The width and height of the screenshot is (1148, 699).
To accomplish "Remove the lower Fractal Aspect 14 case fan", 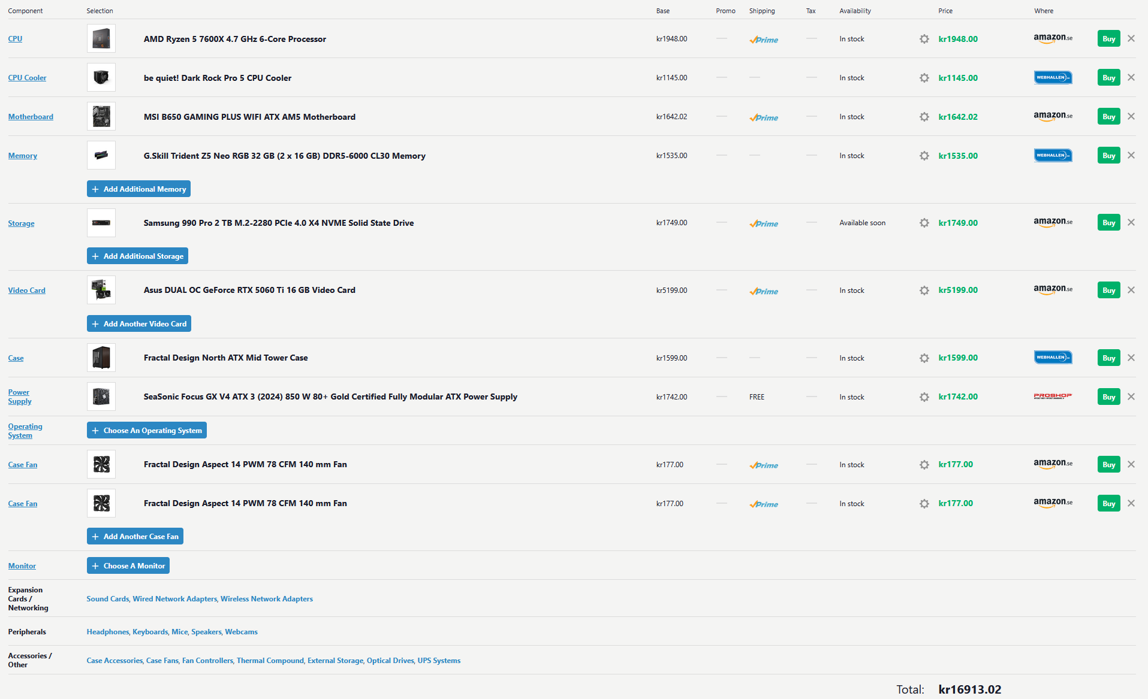I will (1131, 503).
